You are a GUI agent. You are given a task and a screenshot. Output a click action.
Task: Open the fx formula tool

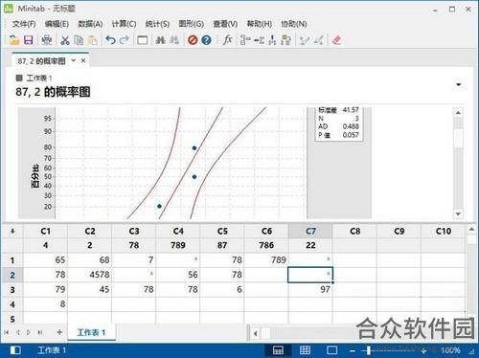[227, 40]
